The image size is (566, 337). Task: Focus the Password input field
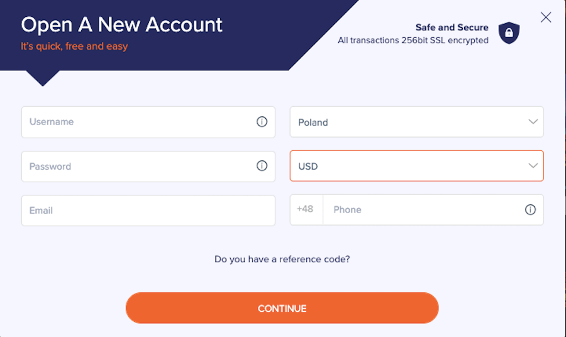coord(148,167)
